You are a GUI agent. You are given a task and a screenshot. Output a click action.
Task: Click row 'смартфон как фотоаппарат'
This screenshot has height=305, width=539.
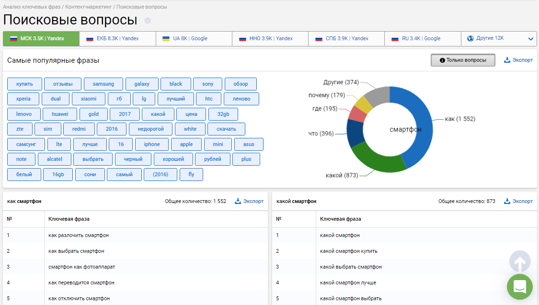pyautogui.click(x=135, y=267)
